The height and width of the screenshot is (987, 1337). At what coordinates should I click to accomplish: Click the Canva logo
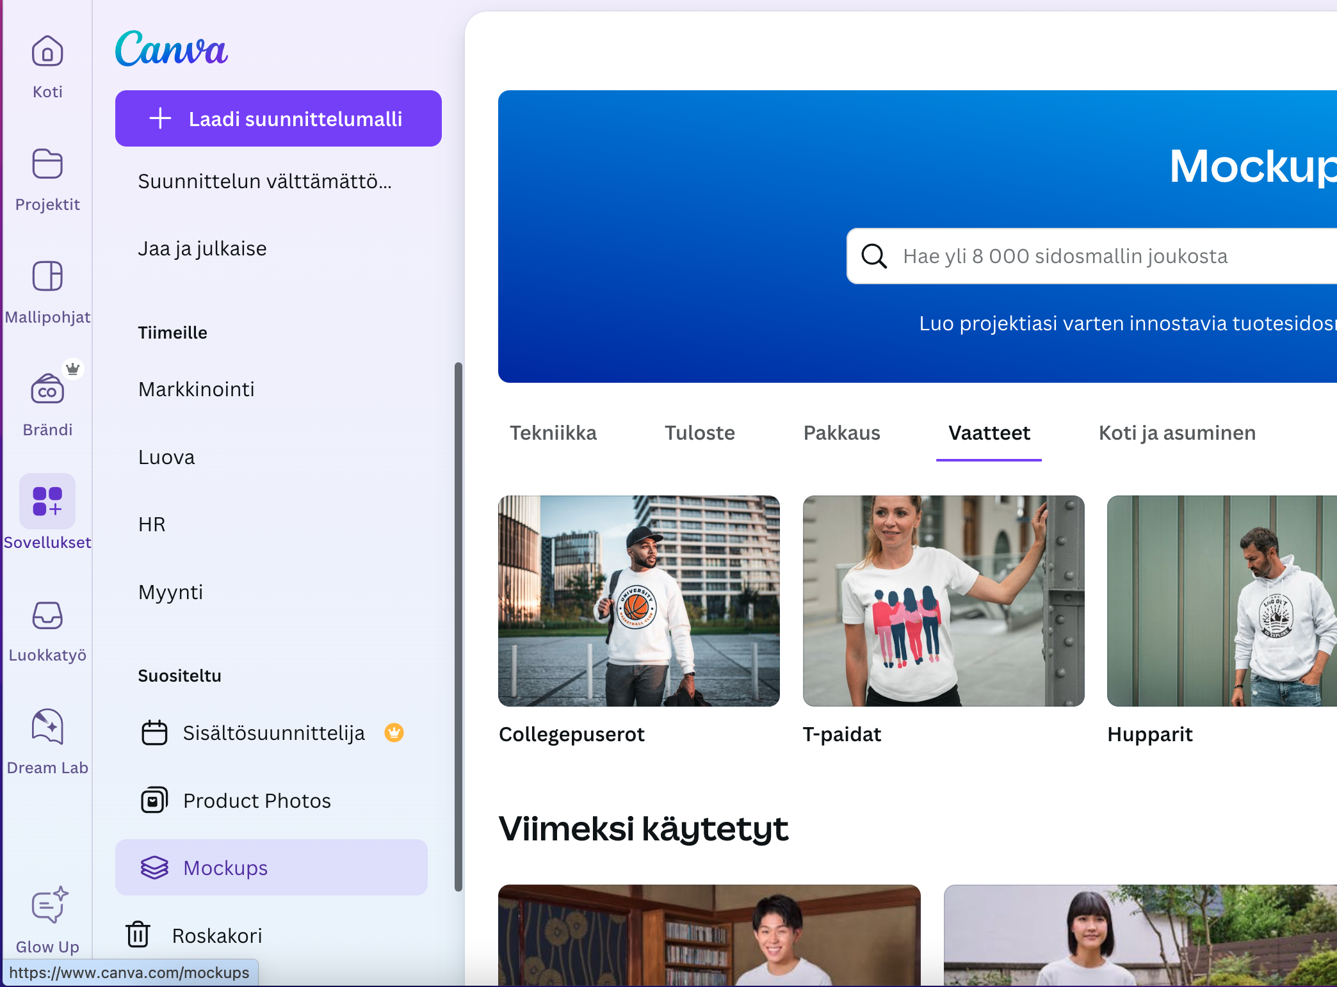tap(171, 49)
